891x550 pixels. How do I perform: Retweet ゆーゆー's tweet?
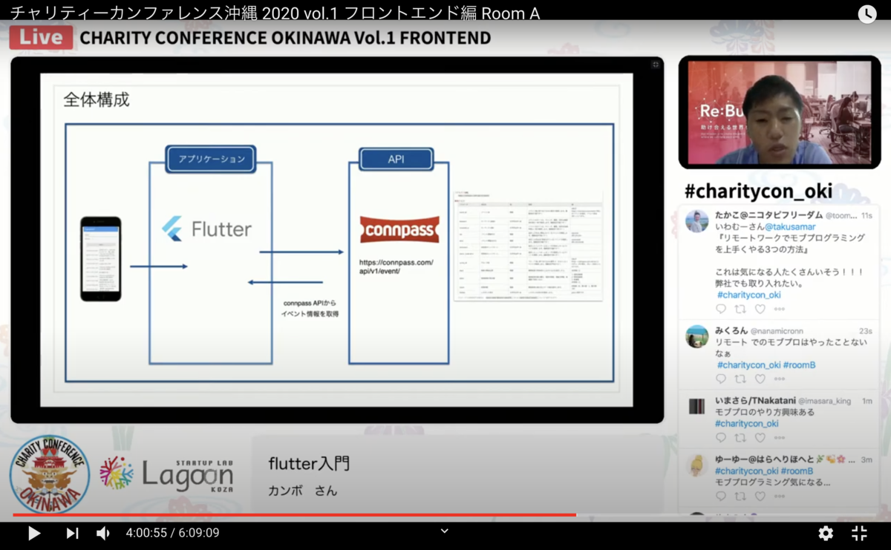tap(740, 496)
